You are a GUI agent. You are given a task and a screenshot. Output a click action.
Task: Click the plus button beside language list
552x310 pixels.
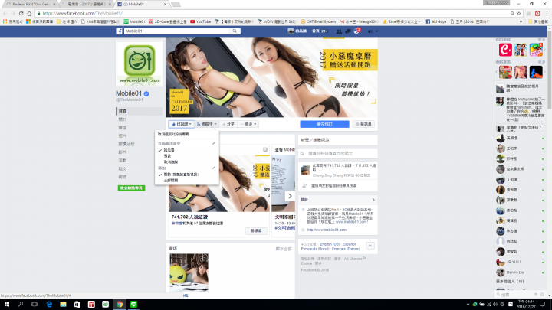[370, 246]
